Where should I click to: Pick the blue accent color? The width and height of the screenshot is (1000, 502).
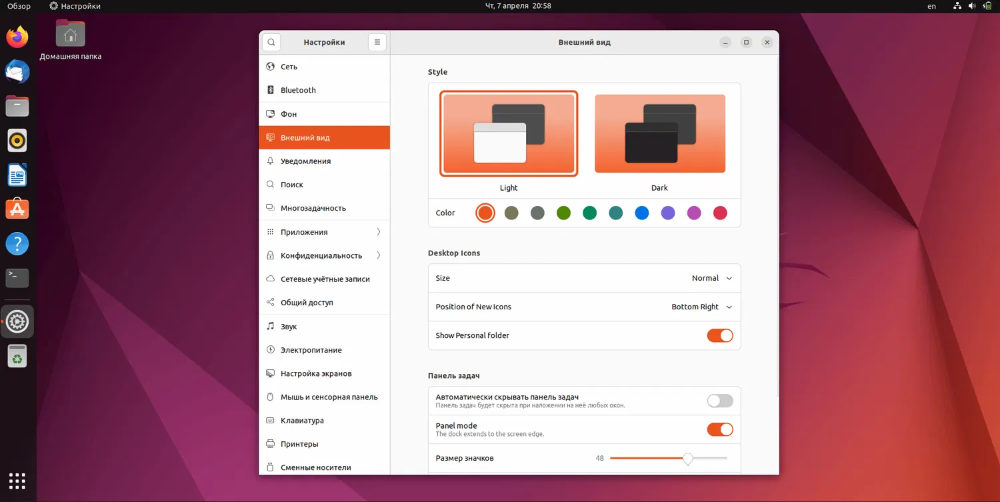(x=642, y=213)
